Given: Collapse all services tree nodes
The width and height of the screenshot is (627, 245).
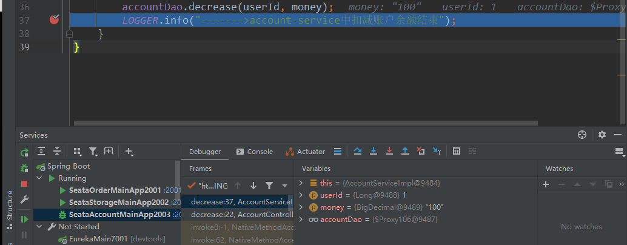Looking at the screenshot, I should tap(57, 151).
